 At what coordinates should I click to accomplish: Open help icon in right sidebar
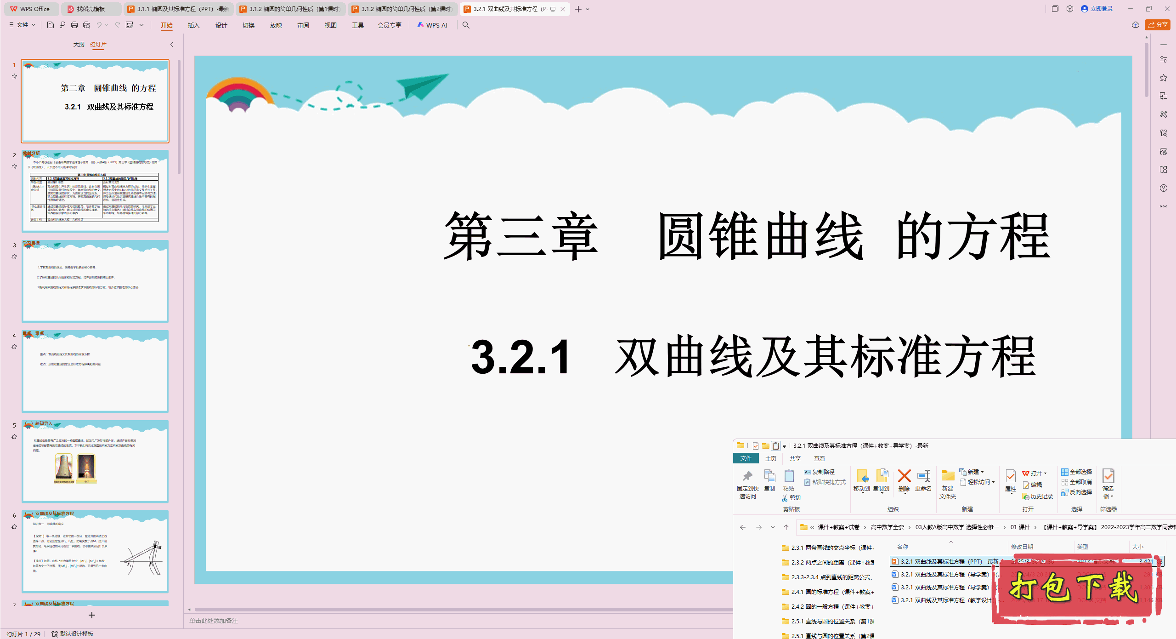pos(1163,188)
